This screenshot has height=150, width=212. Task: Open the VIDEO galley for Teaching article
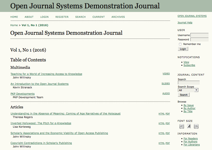pos(166,74)
